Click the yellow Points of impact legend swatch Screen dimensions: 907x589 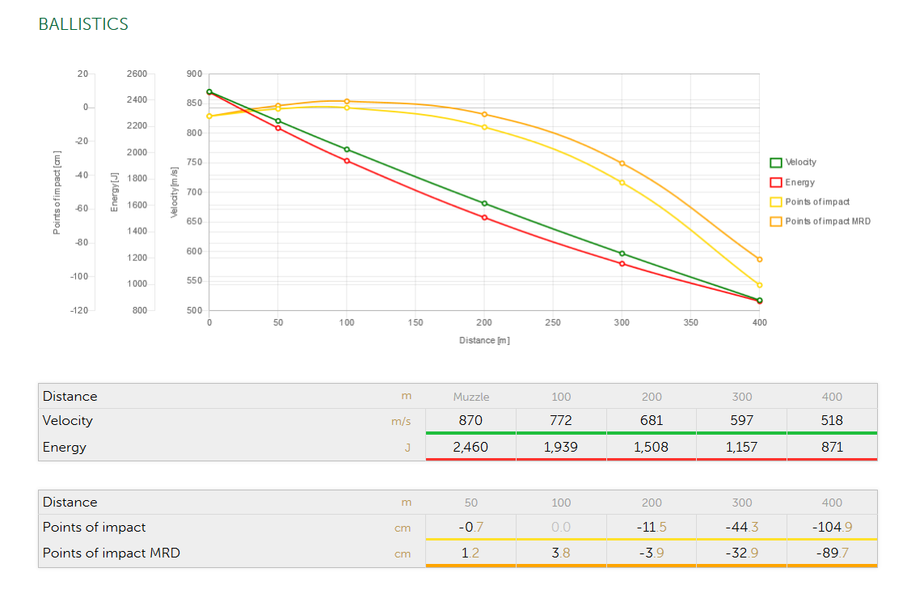click(x=775, y=202)
